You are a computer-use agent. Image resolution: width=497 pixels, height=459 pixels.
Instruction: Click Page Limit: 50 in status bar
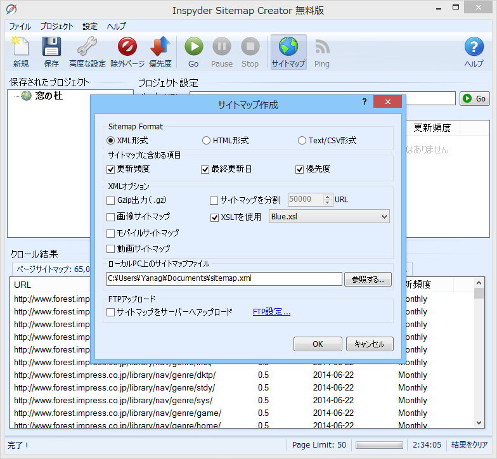click(x=319, y=445)
